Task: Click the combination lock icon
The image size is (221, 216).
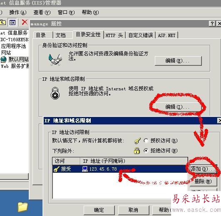Action: (x=55, y=93)
